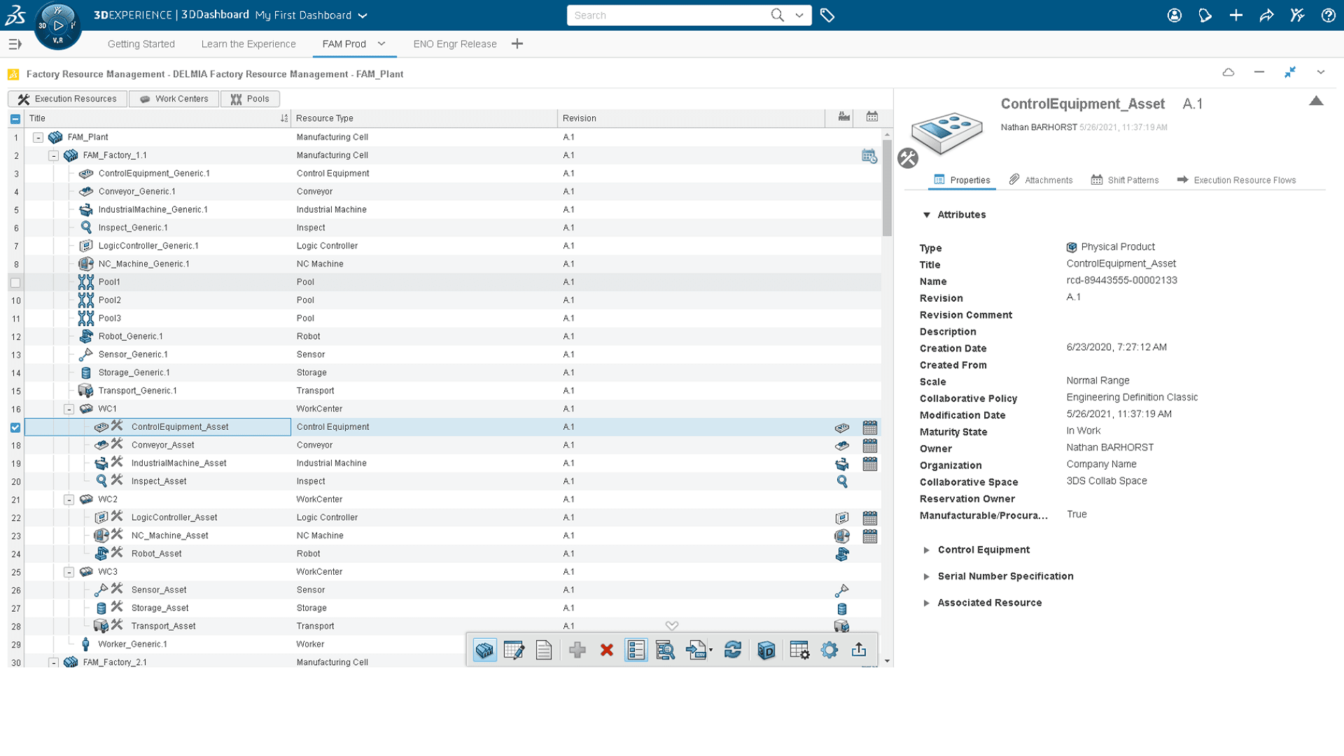
Task: Click the Attachments button in properties panel
Action: pyautogui.click(x=1040, y=179)
